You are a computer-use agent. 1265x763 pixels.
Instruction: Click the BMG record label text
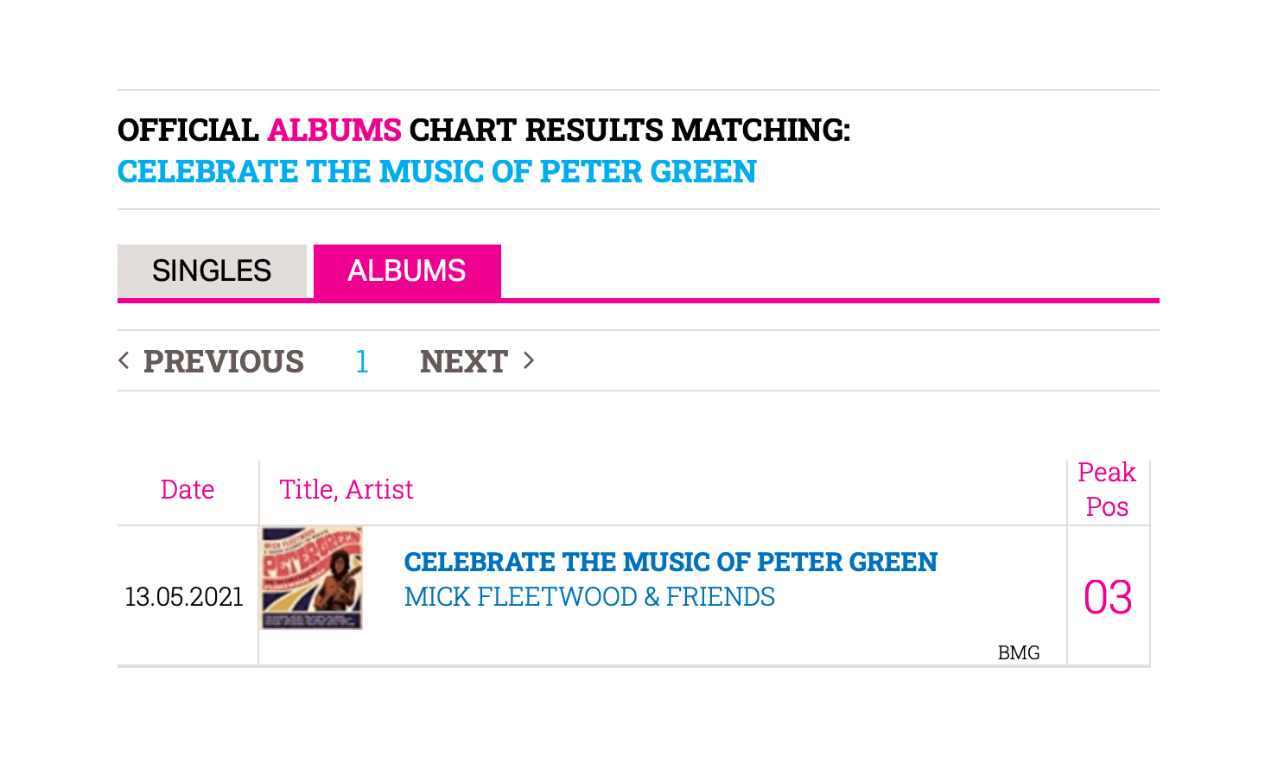tap(1019, 652)
